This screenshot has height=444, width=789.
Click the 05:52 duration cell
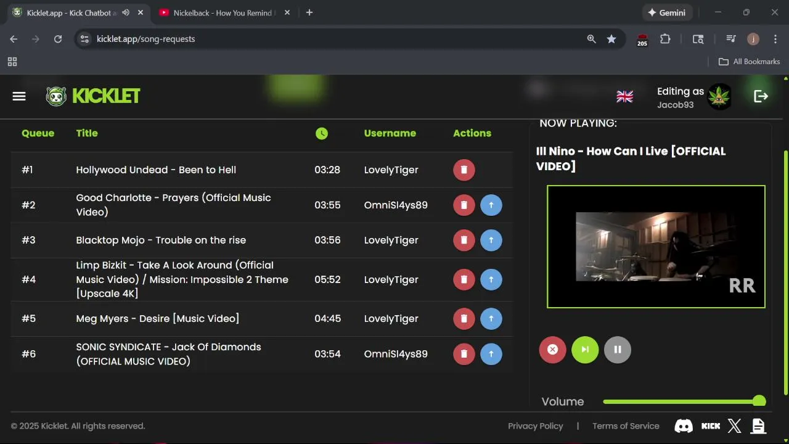327,279
